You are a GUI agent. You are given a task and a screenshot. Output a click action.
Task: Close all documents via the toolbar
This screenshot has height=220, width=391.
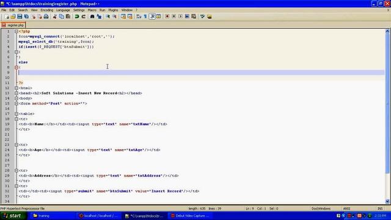[39, 16]
